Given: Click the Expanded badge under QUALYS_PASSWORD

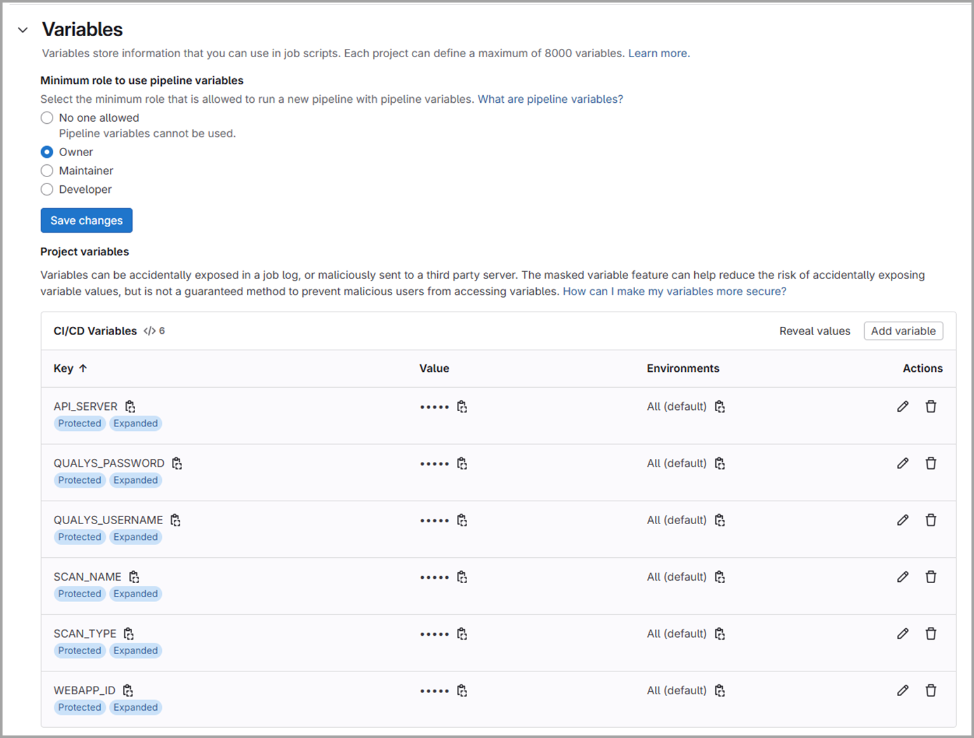Looking at the screenshot, I should pyautogui.click(x=136, y=480).
